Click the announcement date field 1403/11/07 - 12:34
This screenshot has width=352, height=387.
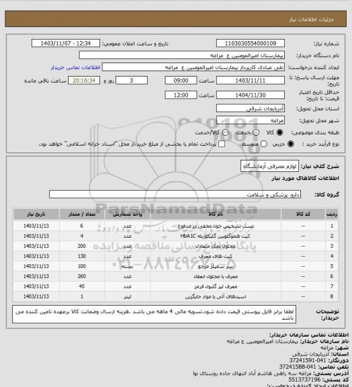pyautogui.click(x=66, y=43)
